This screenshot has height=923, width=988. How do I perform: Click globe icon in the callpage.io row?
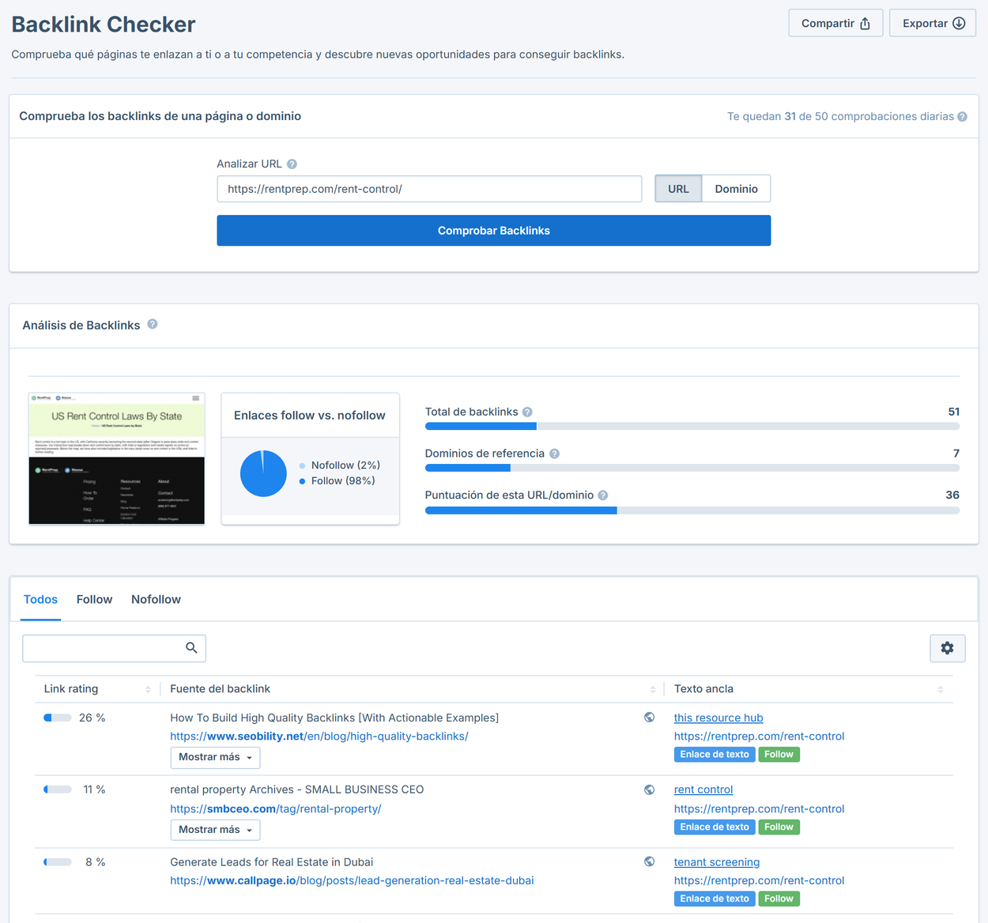649,862
